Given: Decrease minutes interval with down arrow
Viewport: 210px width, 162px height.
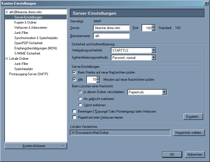Looking at the screenshot, I should tap(98, 81).
